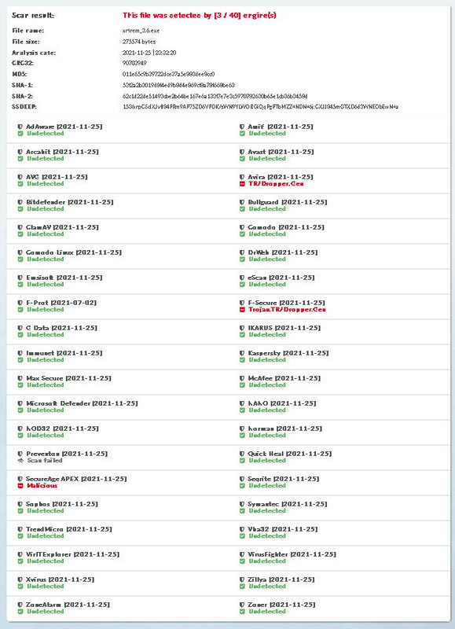
Task: Select the CRC32 value 90703949
Action: [134, 63]
